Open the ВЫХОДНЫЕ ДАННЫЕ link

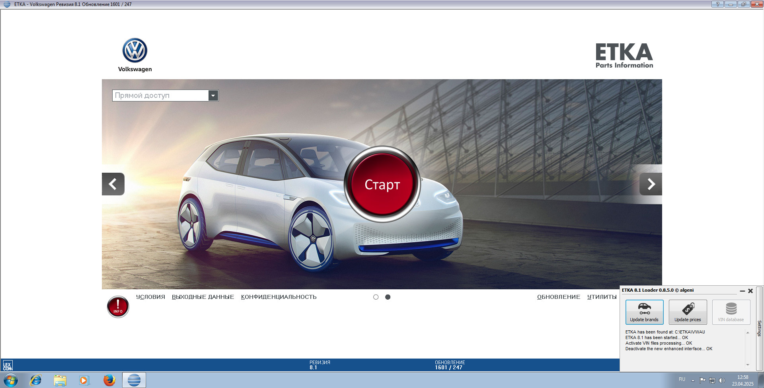[x=203, y=297]
